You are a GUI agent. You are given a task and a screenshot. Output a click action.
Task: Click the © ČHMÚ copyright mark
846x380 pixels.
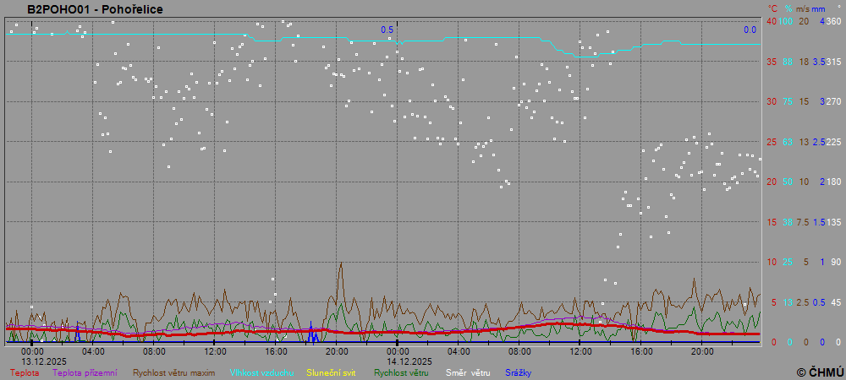(820, 372)
